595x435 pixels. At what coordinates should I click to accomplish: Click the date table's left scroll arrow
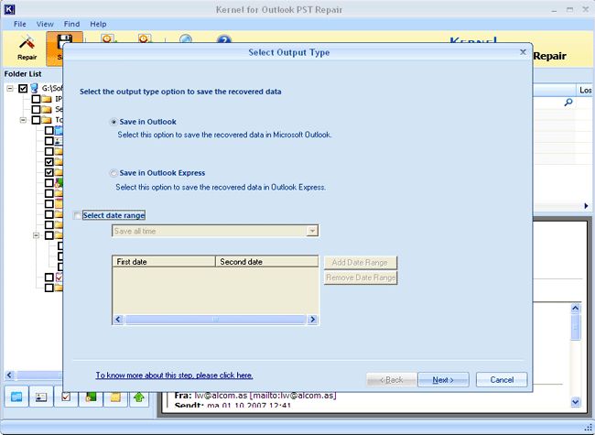coord(118,320)
